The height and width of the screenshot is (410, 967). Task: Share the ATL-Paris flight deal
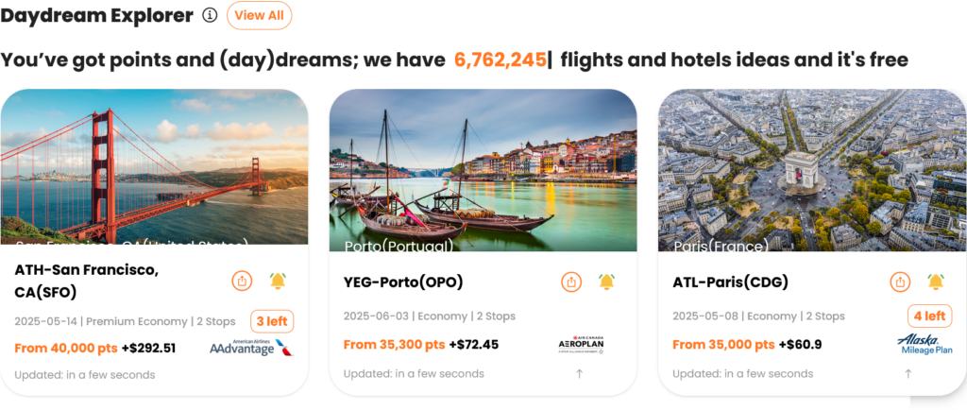tap(900, 282)
